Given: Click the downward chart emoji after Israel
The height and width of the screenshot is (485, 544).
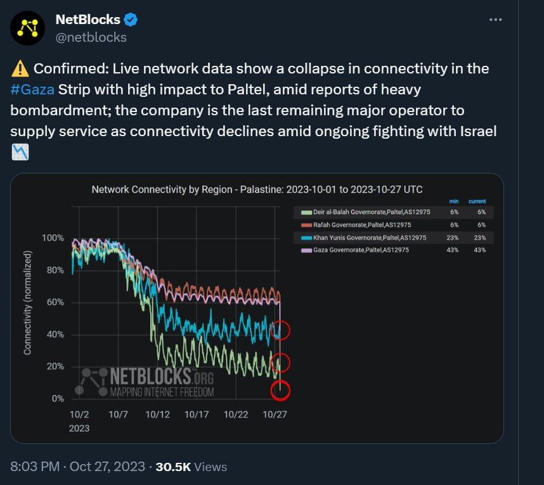Looking at the screenshot, I should pos(20,153).
